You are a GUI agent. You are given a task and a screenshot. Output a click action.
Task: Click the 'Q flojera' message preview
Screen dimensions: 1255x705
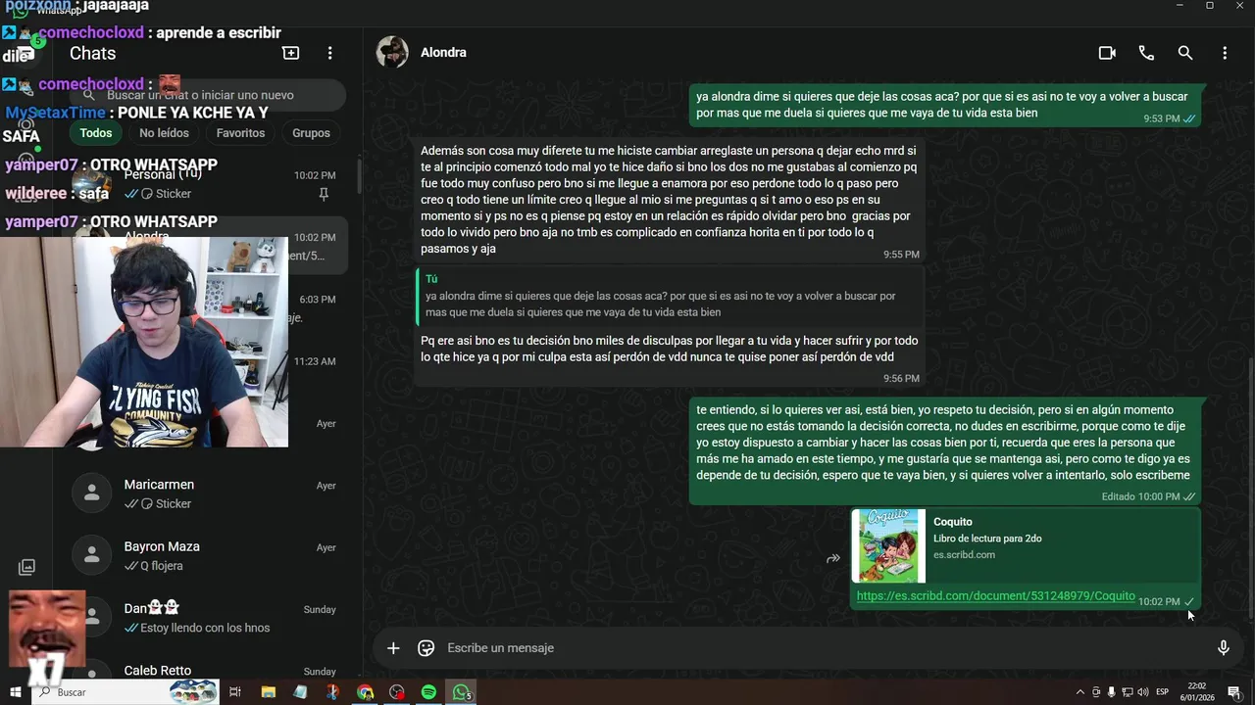point(154,566)
